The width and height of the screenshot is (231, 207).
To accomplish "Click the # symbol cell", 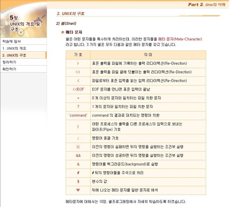I will 78,173.
